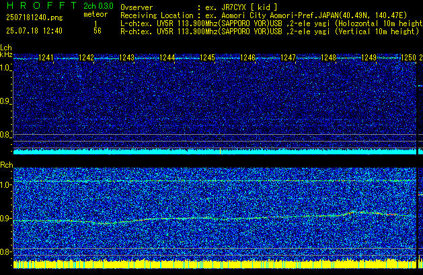This screenshot has height=275, width=423.
Task: Select the 1248 time marker
Action: tap(328, 58)
